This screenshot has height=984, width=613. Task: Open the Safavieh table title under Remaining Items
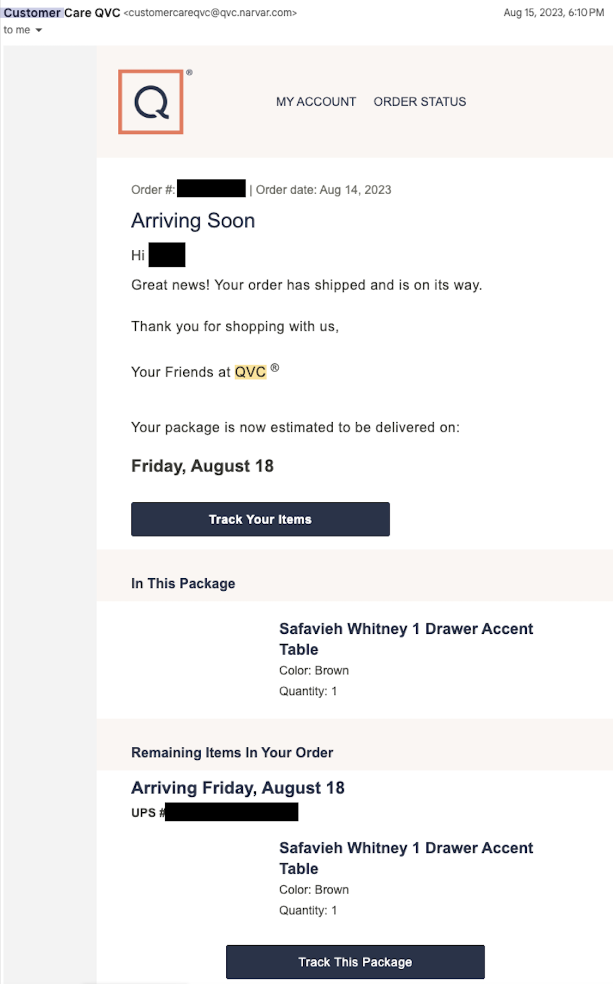pyautogui.click(x=406, y=858)
